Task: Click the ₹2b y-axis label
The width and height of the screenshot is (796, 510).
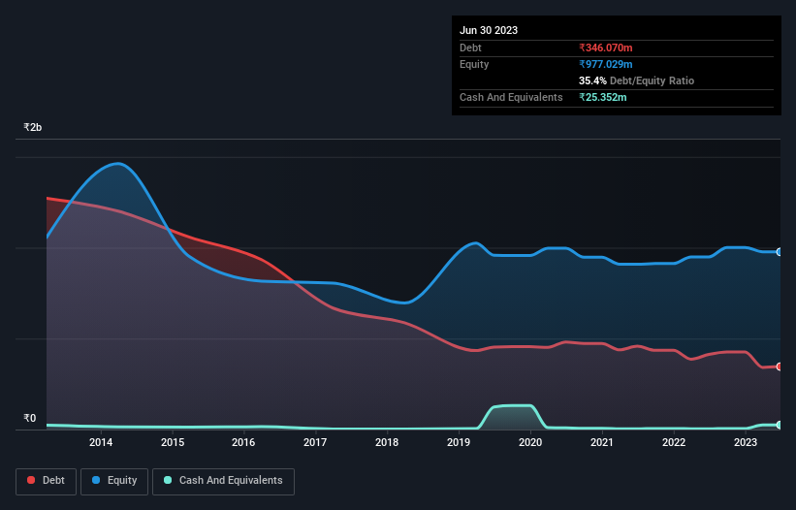Action: pyautogui.click(x=33, y=127)
